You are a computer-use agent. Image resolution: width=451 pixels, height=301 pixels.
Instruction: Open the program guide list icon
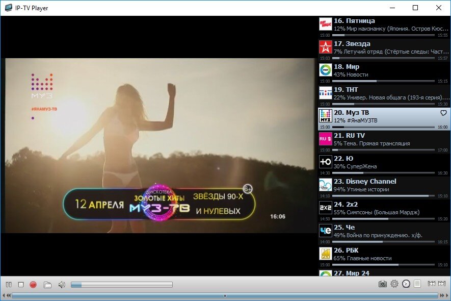point(417,284)
